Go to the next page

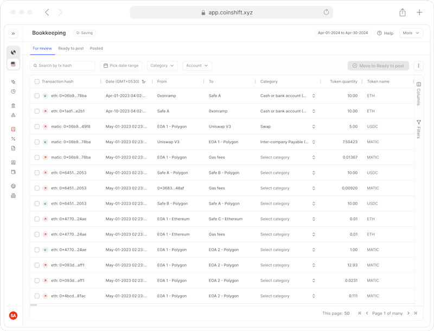point(409,313)
